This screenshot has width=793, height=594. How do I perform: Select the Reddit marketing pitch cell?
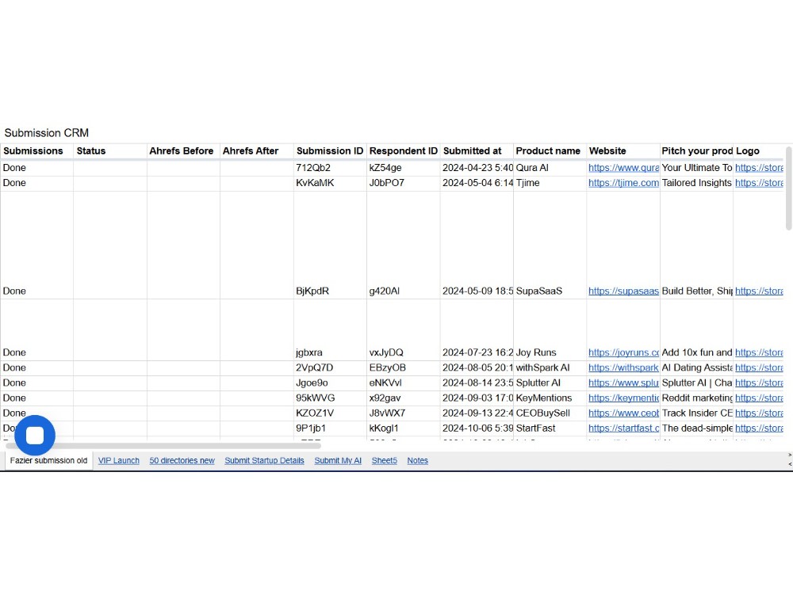tap(697, 398)
